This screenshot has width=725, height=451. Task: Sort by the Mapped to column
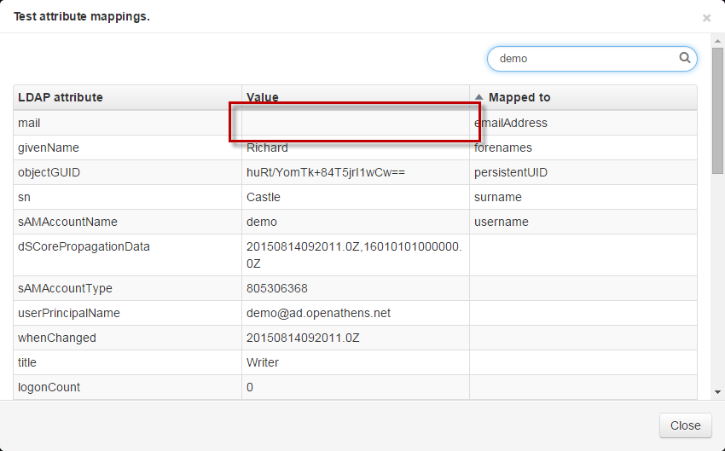519,97
